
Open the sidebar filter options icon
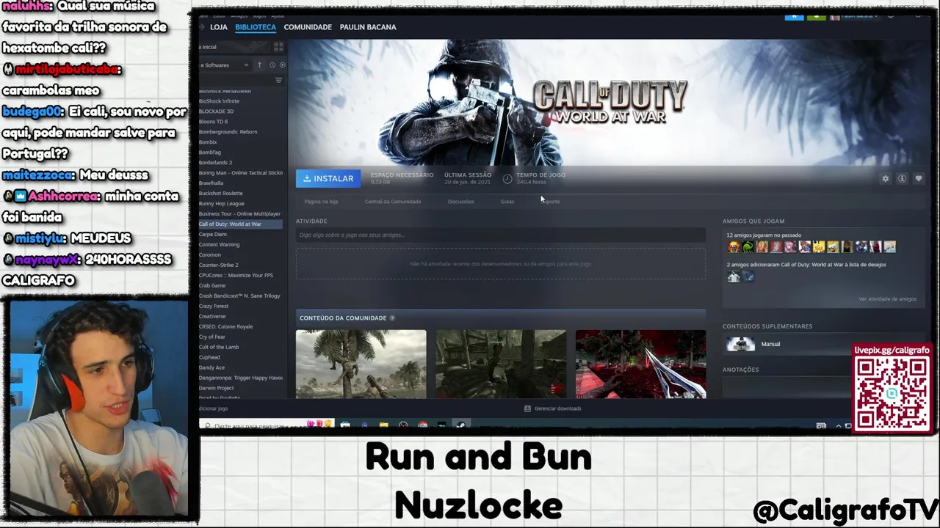point(278,80)
